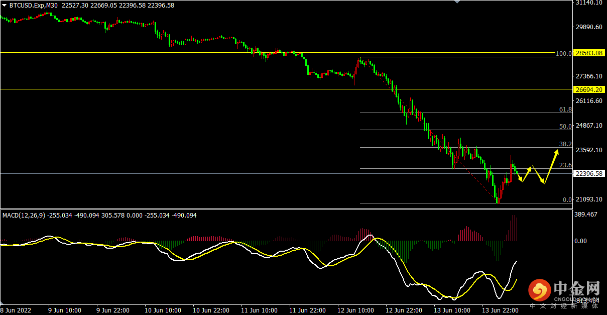The width and height of the screenshot is (607, 315).
Task: Click the 0.00 MACD scale label
Action: pyautogui.click(x=580, y=241)
